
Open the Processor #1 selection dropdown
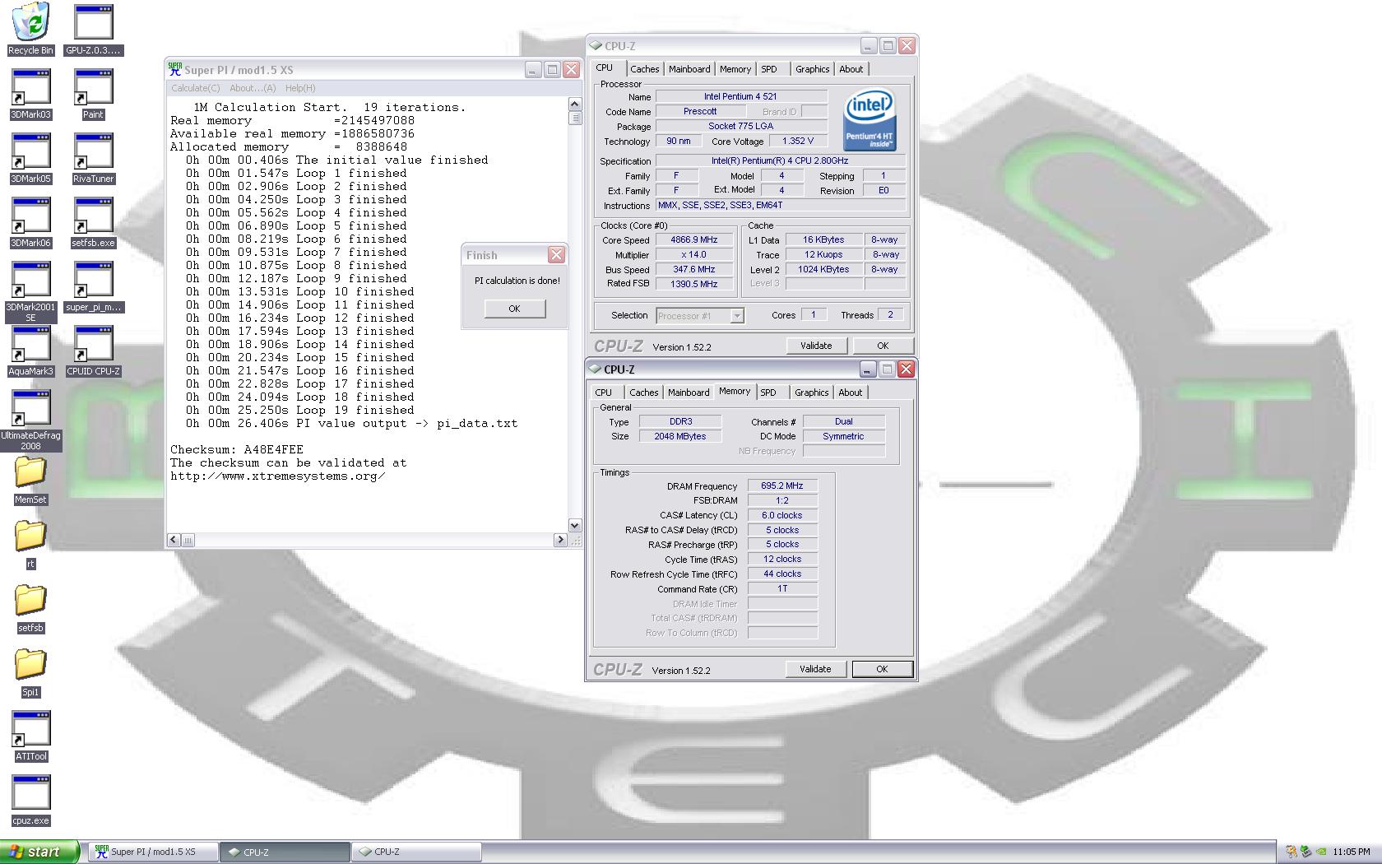coord(700,316)
